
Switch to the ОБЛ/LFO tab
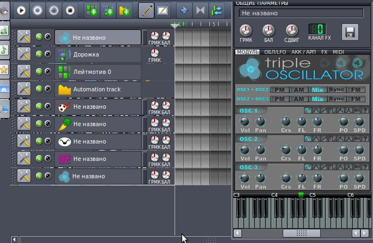click(275, 52)
